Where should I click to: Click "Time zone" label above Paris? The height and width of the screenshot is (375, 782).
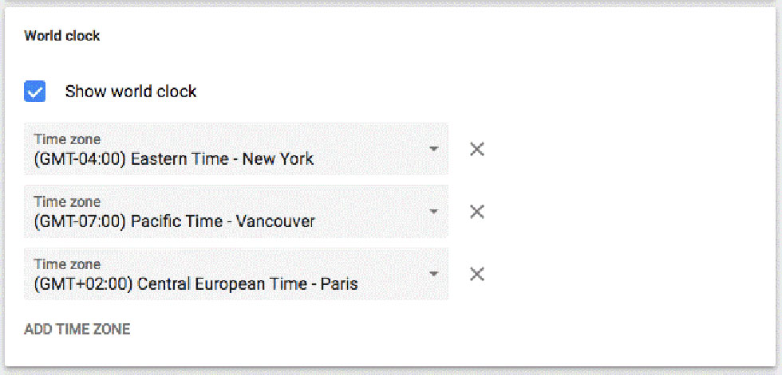(67, 264)
